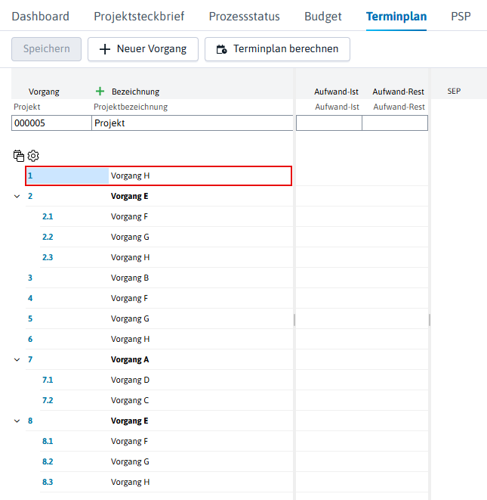Click the Vorgang column header
The image size is (487, 500).
pyautogui.click(x=44, y=92)
